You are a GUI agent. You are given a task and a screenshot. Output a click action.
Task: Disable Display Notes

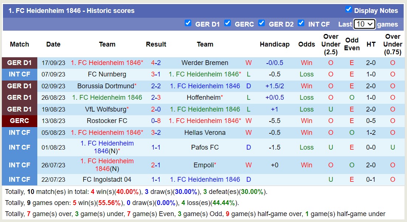349,10
